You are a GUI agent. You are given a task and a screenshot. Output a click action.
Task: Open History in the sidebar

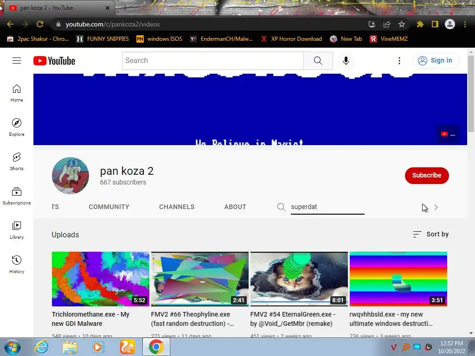[17, 265]
